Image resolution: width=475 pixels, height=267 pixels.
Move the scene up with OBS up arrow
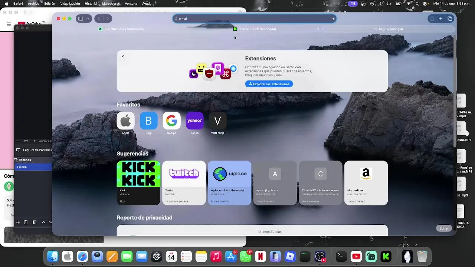pos(43,222)
